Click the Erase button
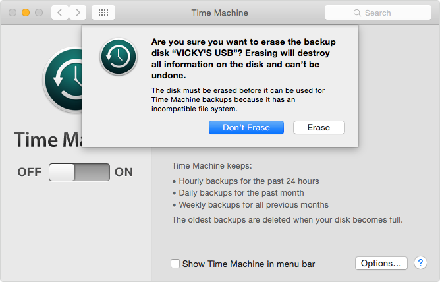This screenshot has height=282, width=440. [319, 128]
